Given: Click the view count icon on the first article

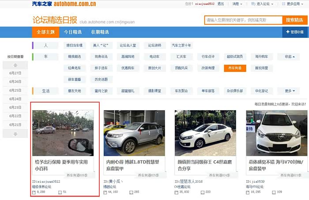Looking at the screenshot, I should click(x=34, y=192).
